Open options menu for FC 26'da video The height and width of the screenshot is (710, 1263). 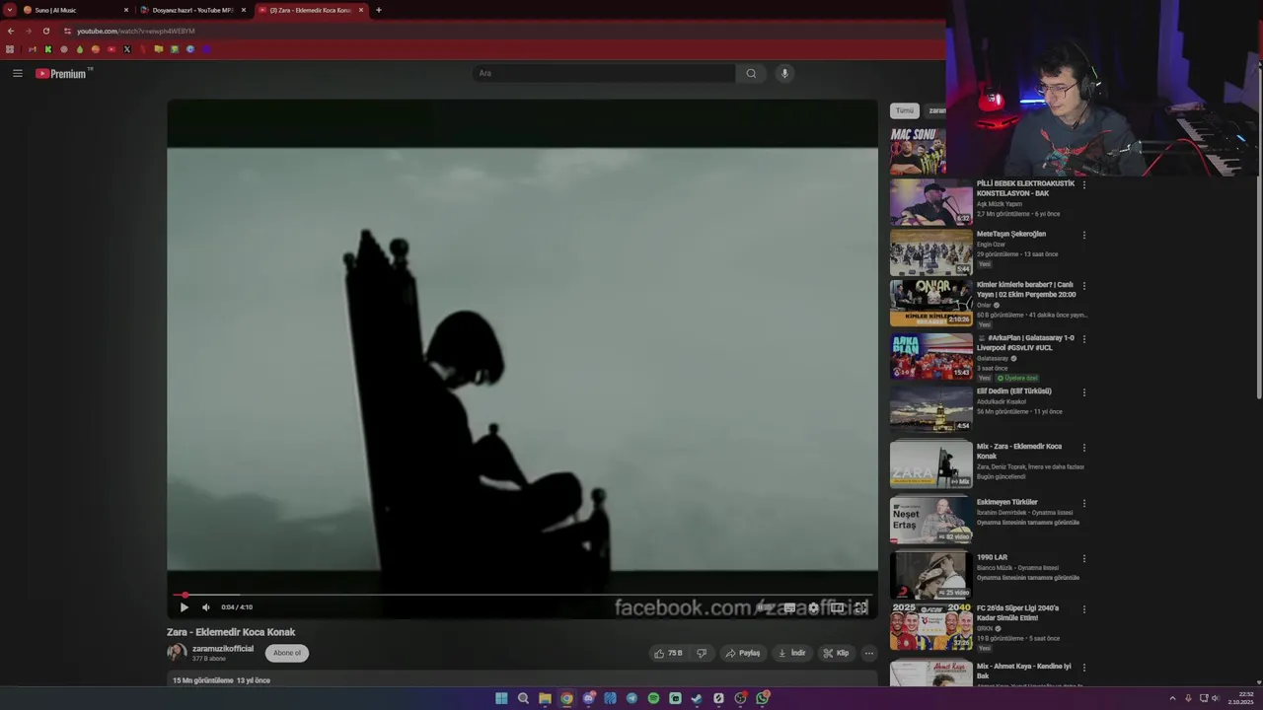pos(1083,609)
